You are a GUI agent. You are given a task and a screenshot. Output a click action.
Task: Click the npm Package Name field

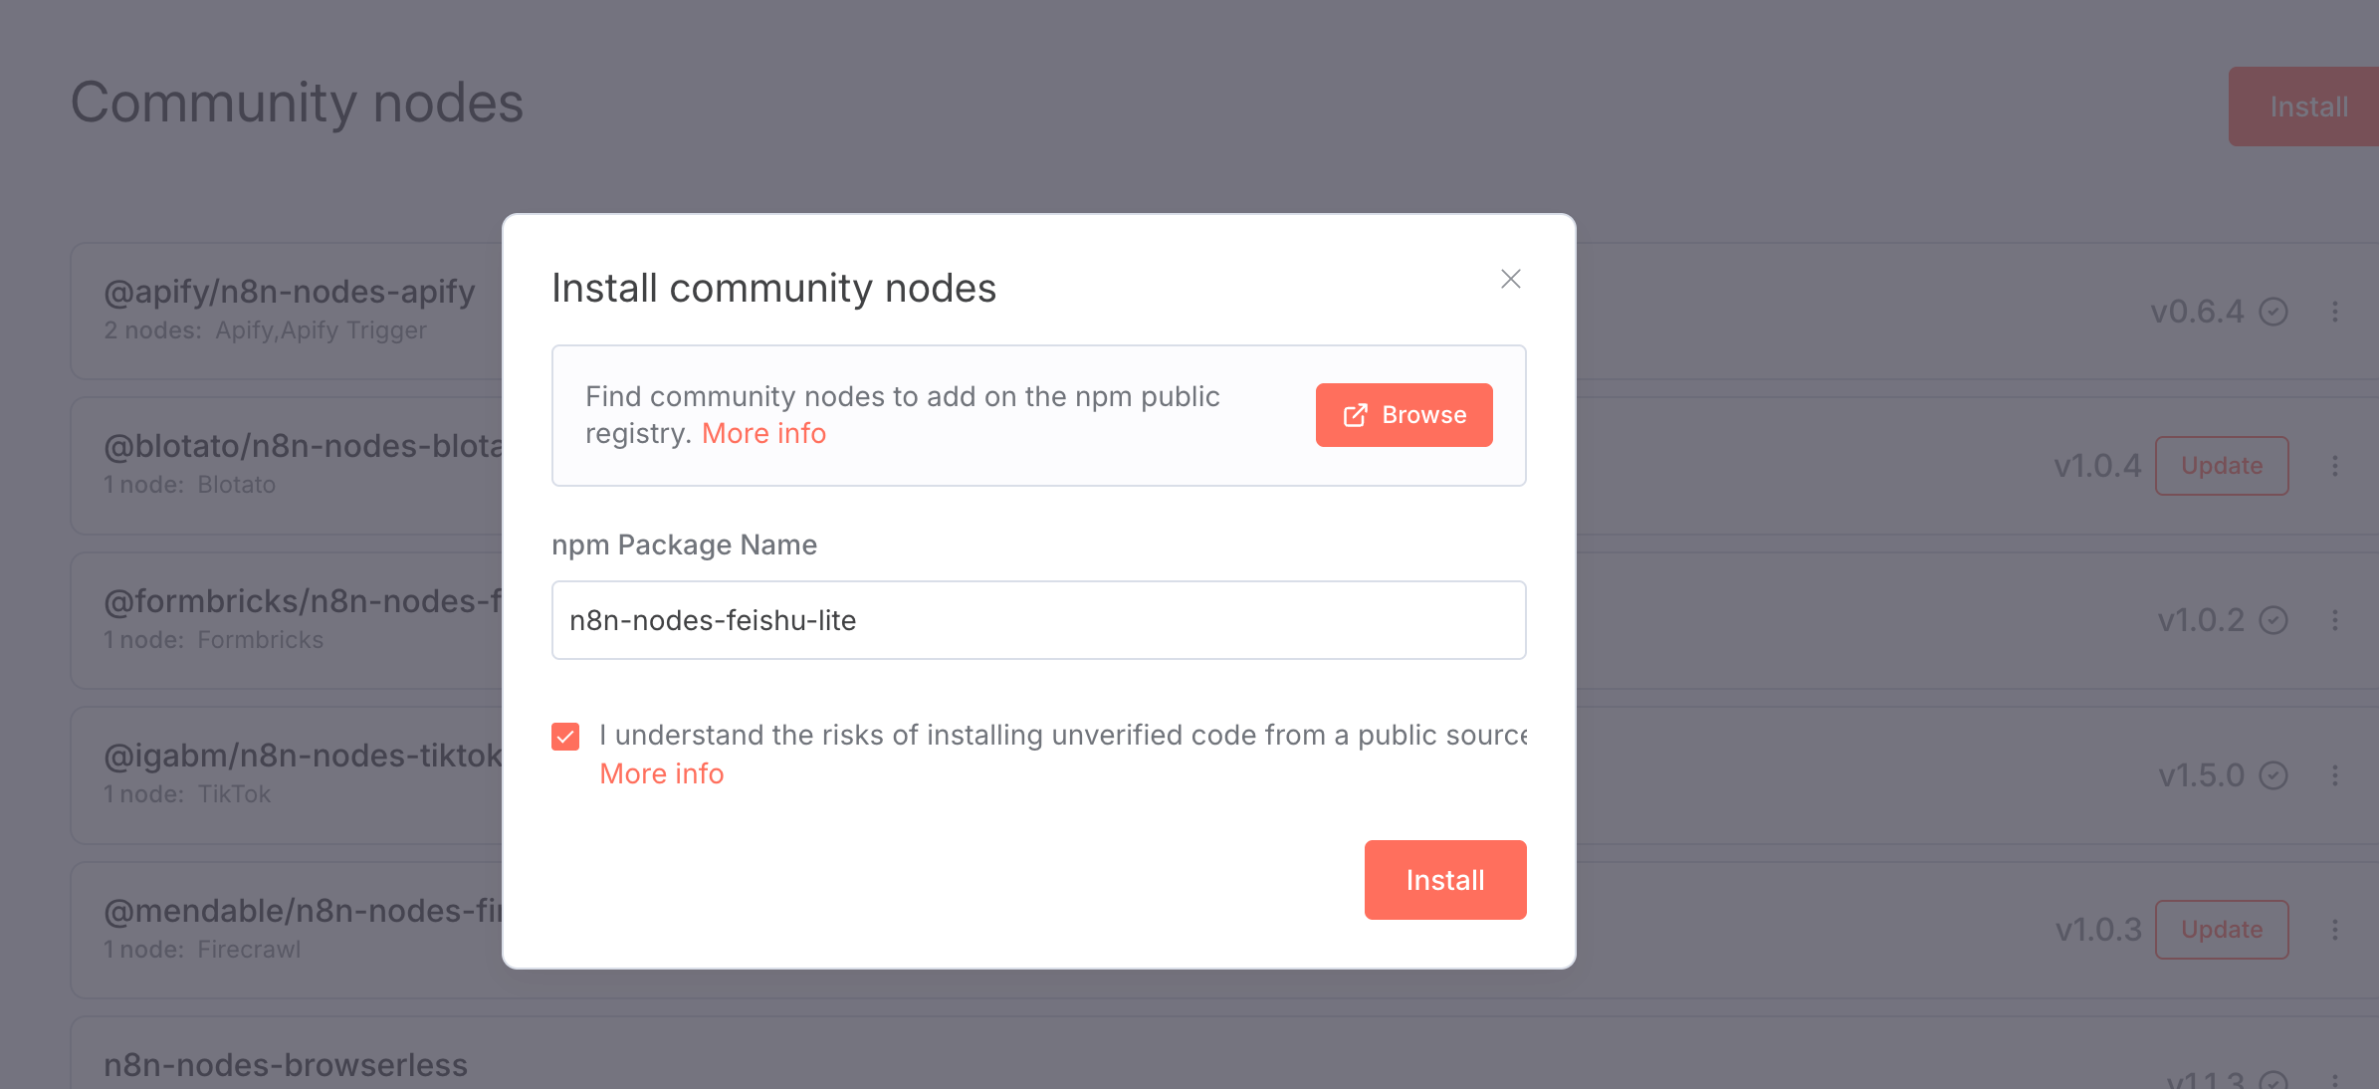[x=1038, y=620]
